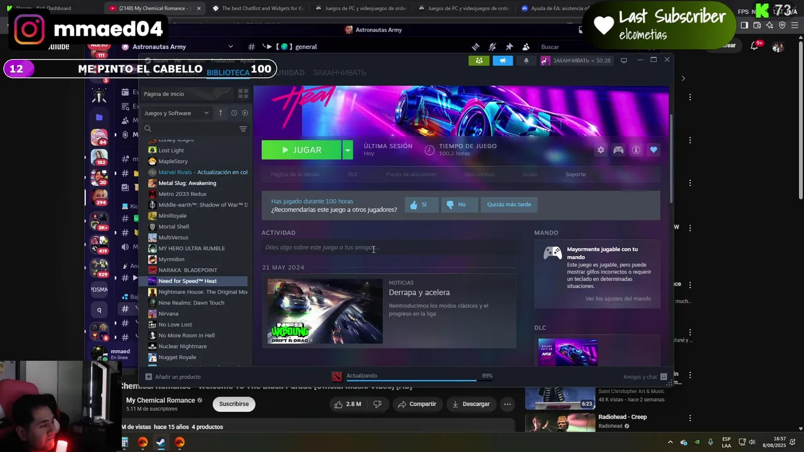Toggle favorite heart for Need for Speed Heat

click(653, 150)
